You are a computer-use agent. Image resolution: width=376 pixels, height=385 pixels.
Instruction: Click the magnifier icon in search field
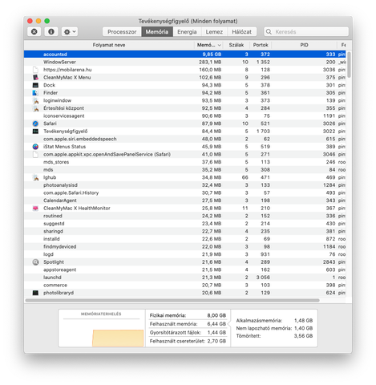[x=269, y=32]
